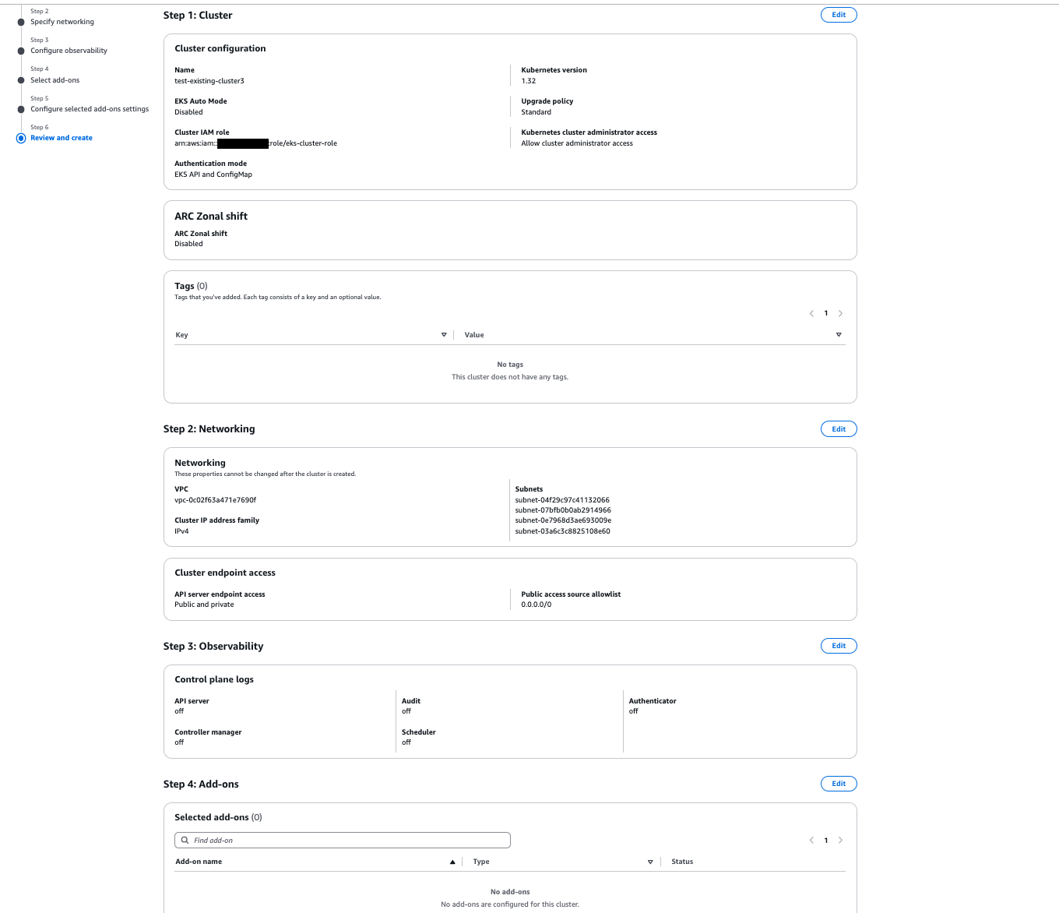Go to Configure selected add-ons settings step
The image size is (1059, 913).
click(x=90, y=109)
